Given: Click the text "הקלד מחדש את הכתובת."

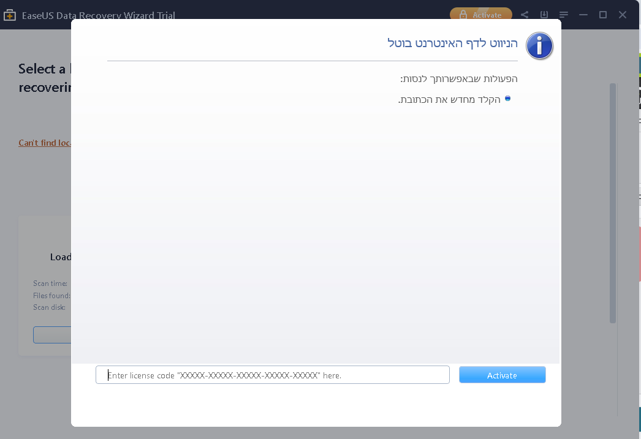Looking at the screenshot, I should 449,100.
